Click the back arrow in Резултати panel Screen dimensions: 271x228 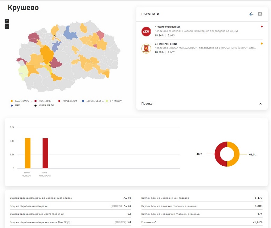pos(251,14)
